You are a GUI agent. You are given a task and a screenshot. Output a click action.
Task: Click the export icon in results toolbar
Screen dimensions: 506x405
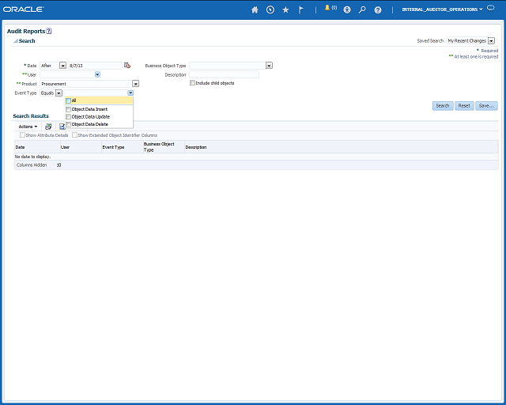[48, 127]
